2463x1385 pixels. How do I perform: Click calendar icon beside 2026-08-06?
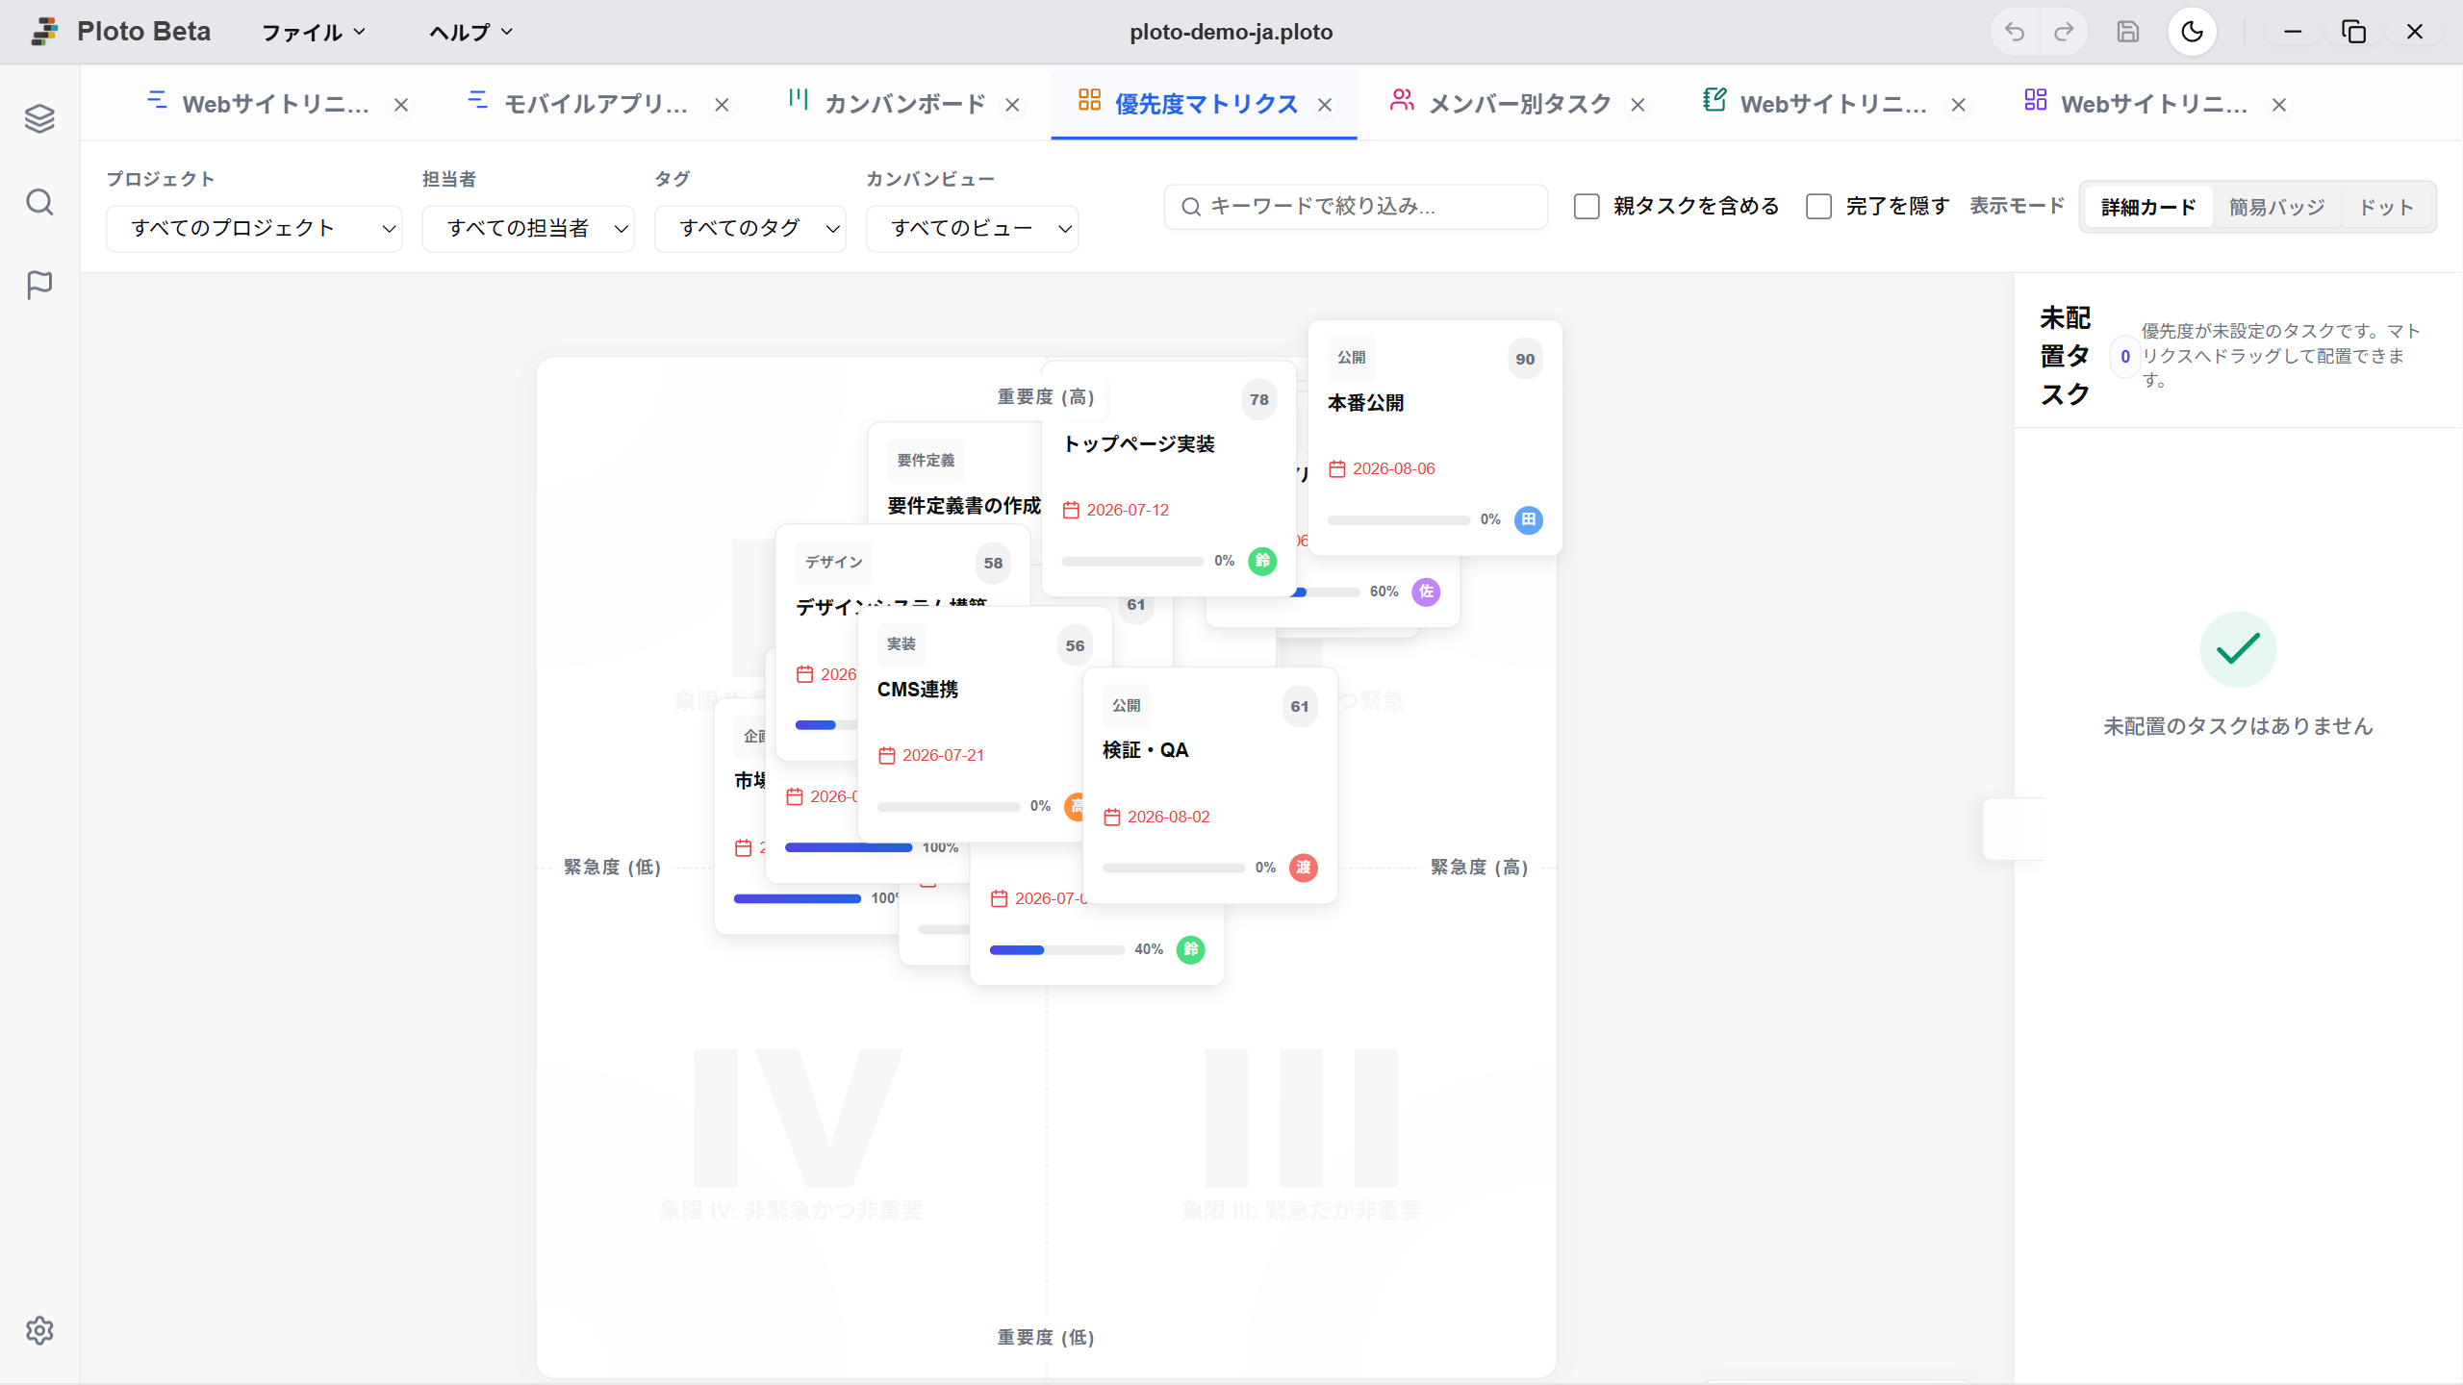pyautogui.click(x=1336, y=469)
